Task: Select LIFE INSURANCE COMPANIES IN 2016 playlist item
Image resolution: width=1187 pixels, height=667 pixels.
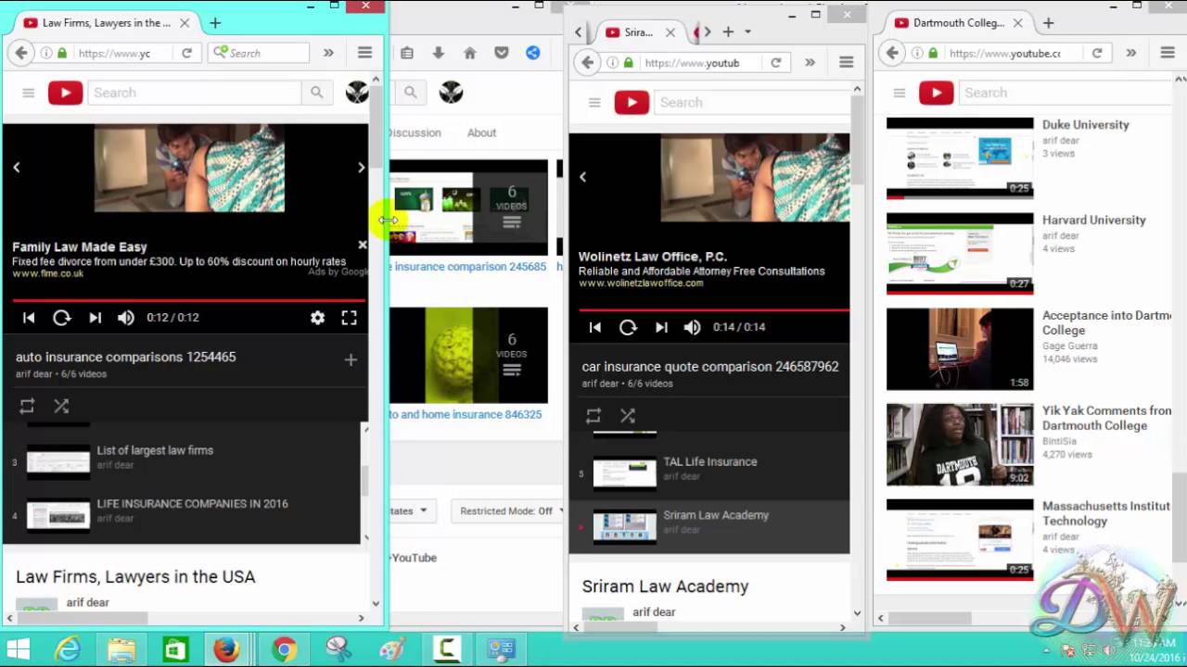Action: click(x=183, y=514)
